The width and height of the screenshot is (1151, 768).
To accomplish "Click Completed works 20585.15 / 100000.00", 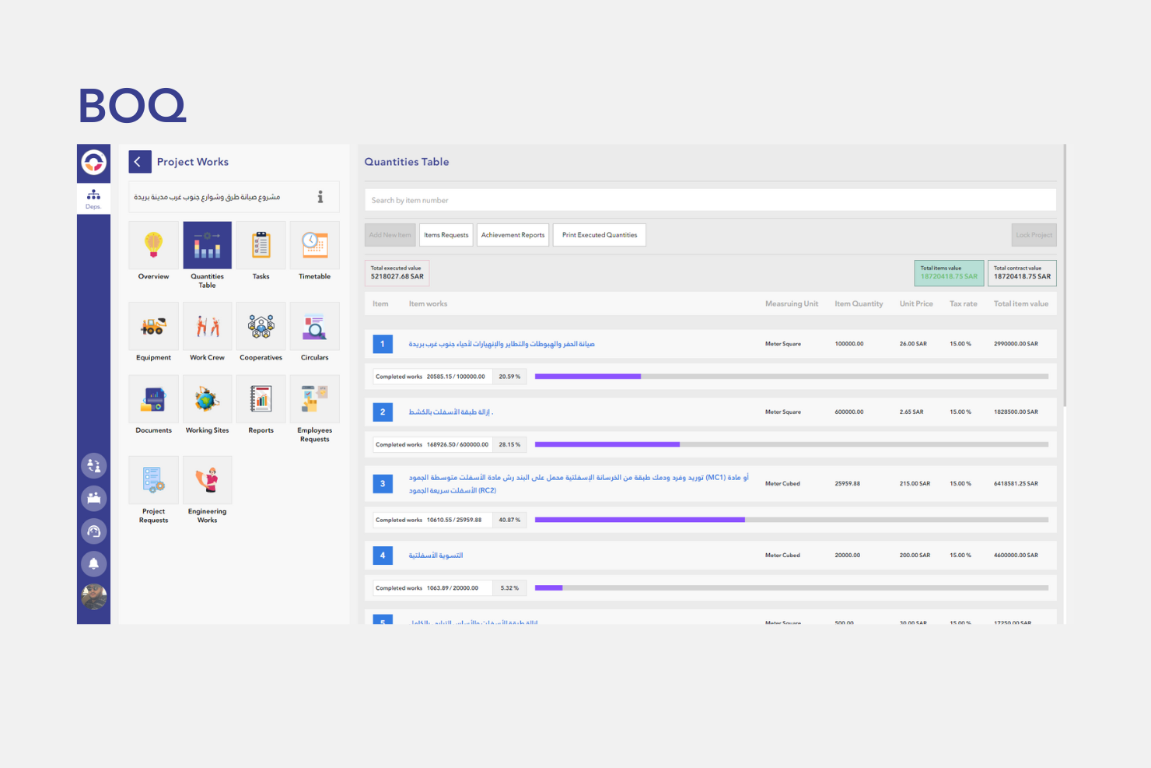I will coord(432,377).
